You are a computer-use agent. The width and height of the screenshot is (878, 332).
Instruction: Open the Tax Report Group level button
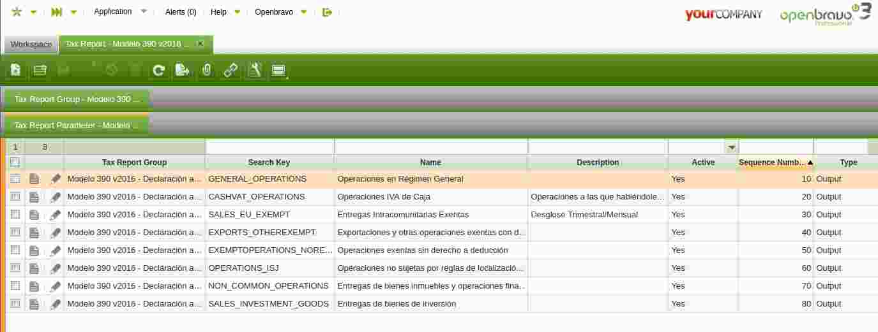77,99
